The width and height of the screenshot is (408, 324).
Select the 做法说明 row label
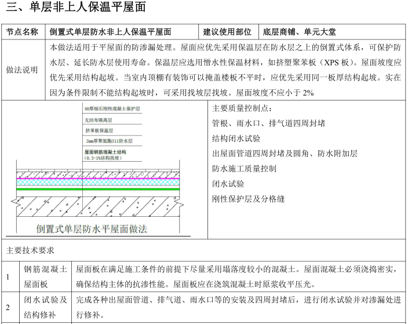(x=23, y=70)
